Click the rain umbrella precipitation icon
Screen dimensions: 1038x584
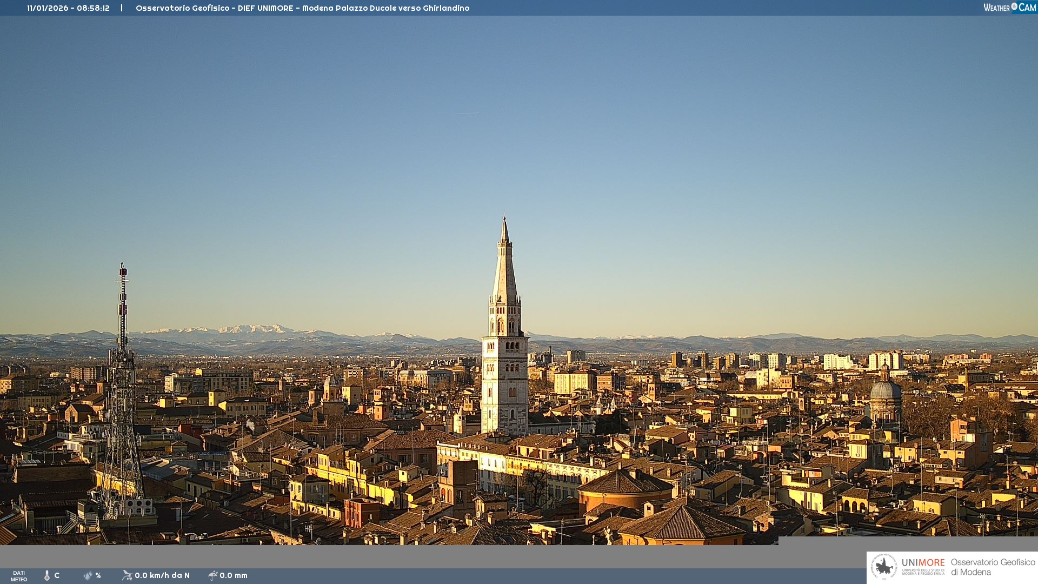[212, 575]
